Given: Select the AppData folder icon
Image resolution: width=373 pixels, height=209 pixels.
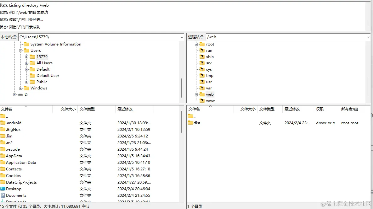Looking at the screenshot, I should (3, 156).
